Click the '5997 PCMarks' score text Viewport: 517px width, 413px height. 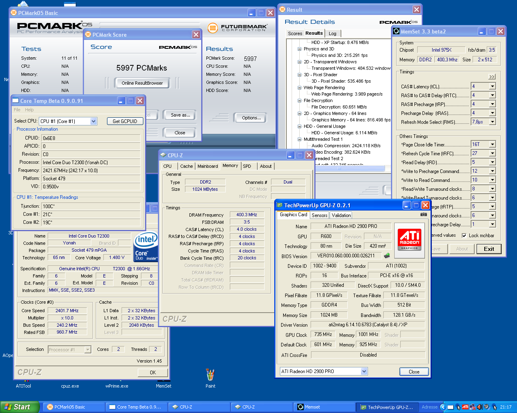coord(141,68)
